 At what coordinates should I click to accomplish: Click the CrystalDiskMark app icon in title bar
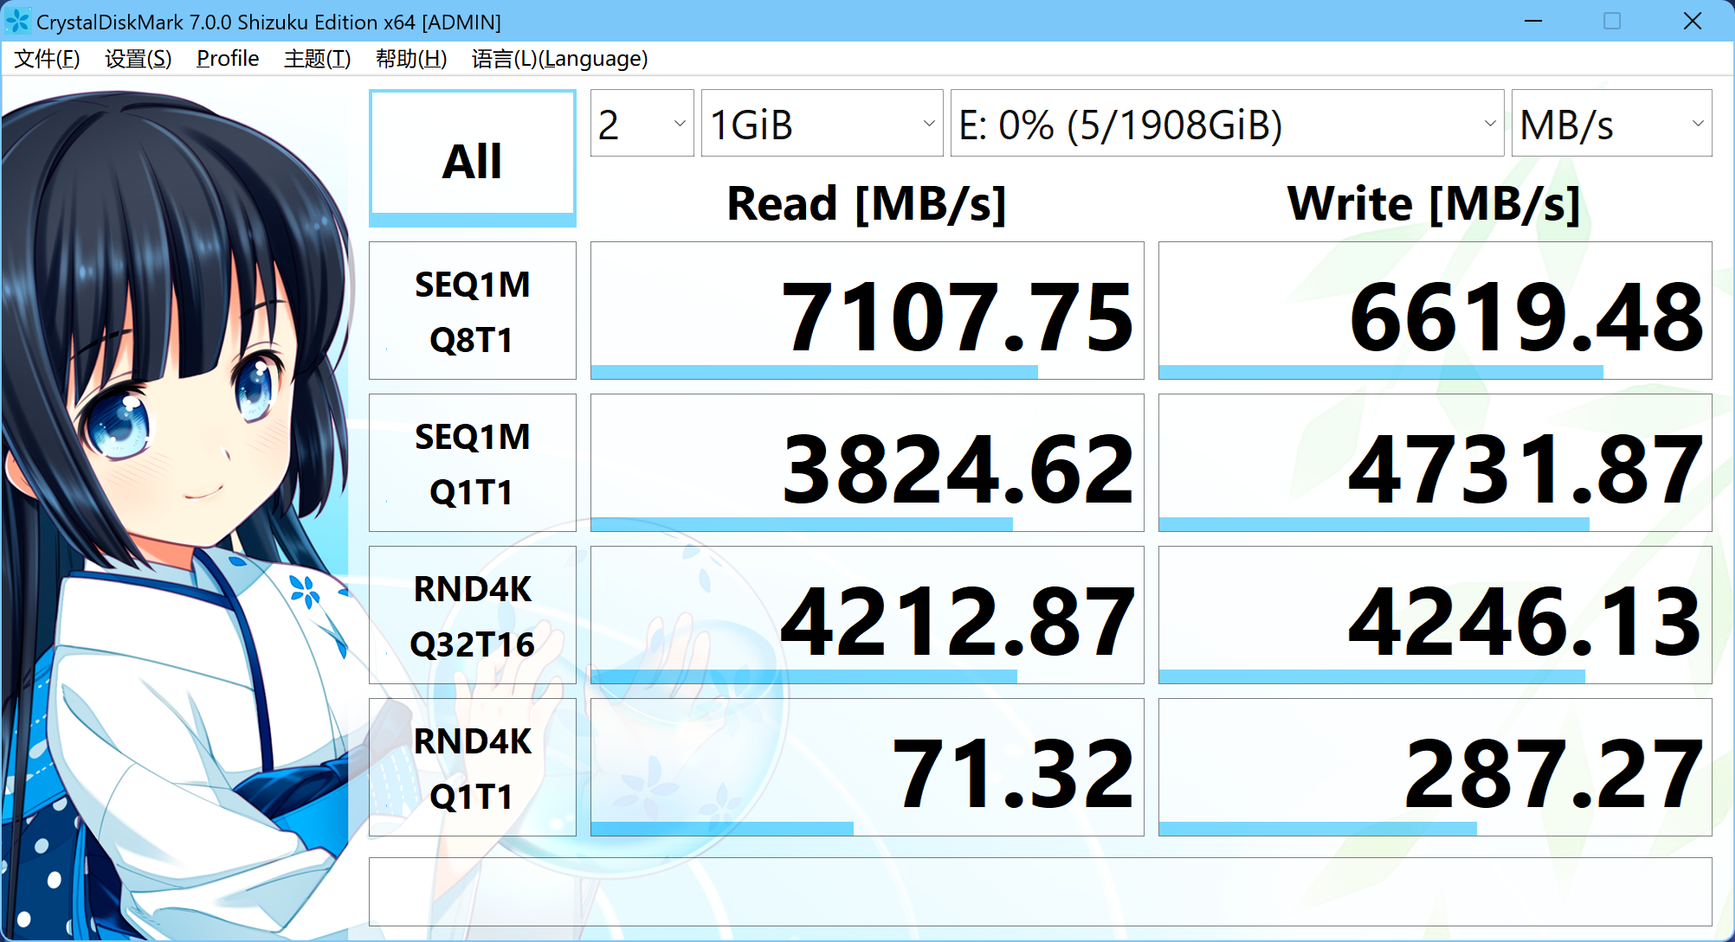click(x=17, y=21)
